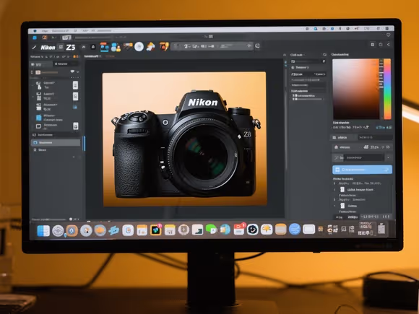Click the grey toolbar field with number 2
This screenshot has height=314, width=419.
pyautogui.click(x=212, y=46)
